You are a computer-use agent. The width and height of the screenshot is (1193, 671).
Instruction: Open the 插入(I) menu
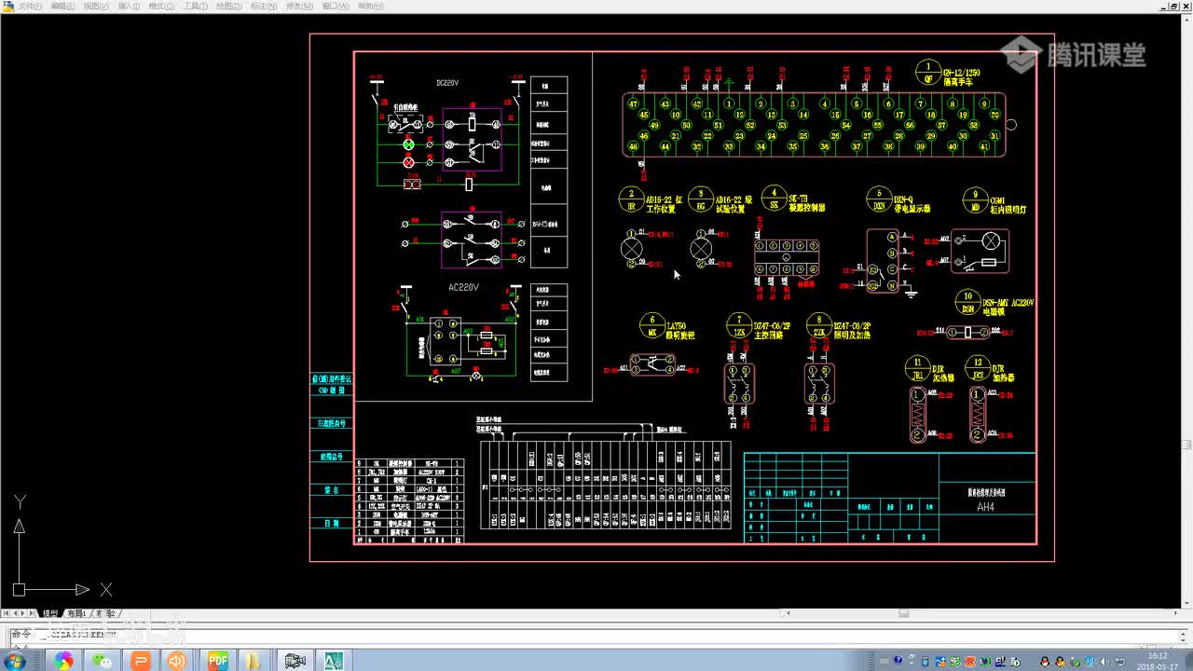point(129,6)
